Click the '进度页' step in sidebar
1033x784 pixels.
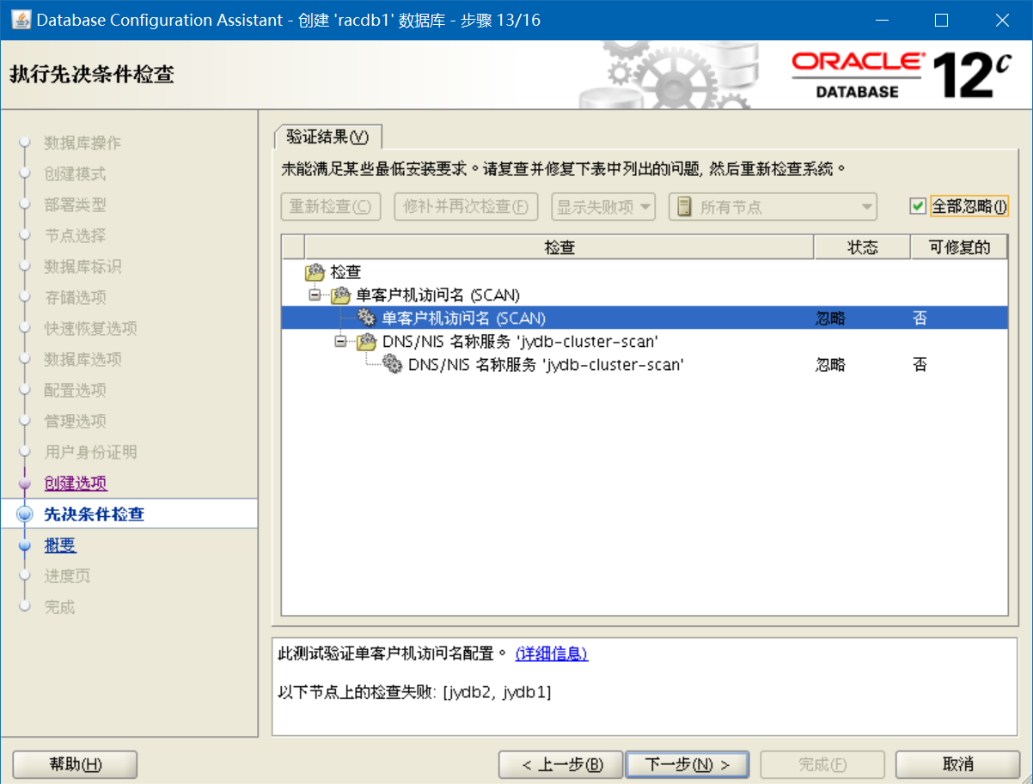pyautogui.click(x=67, y=576)
